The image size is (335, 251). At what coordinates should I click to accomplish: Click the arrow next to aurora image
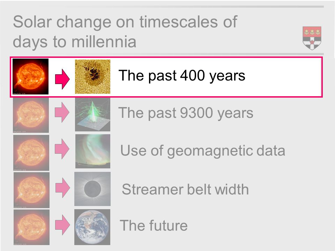62,149
